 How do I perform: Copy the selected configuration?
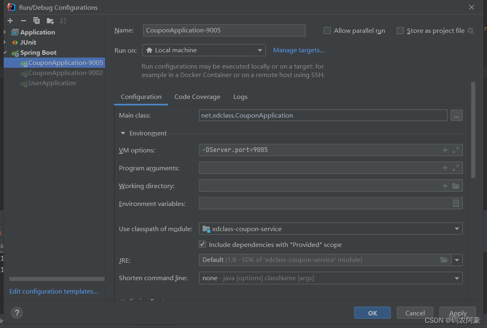tap(37, 21)
